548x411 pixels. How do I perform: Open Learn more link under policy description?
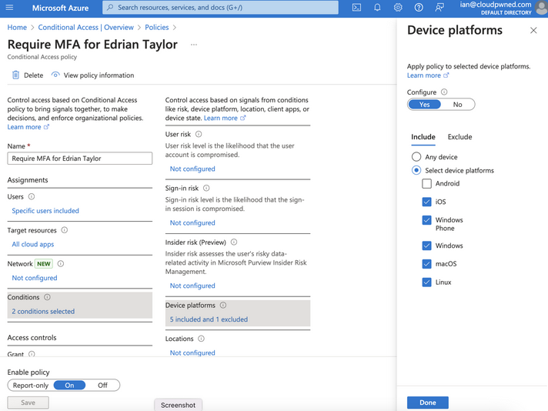[x=28, y=127]
